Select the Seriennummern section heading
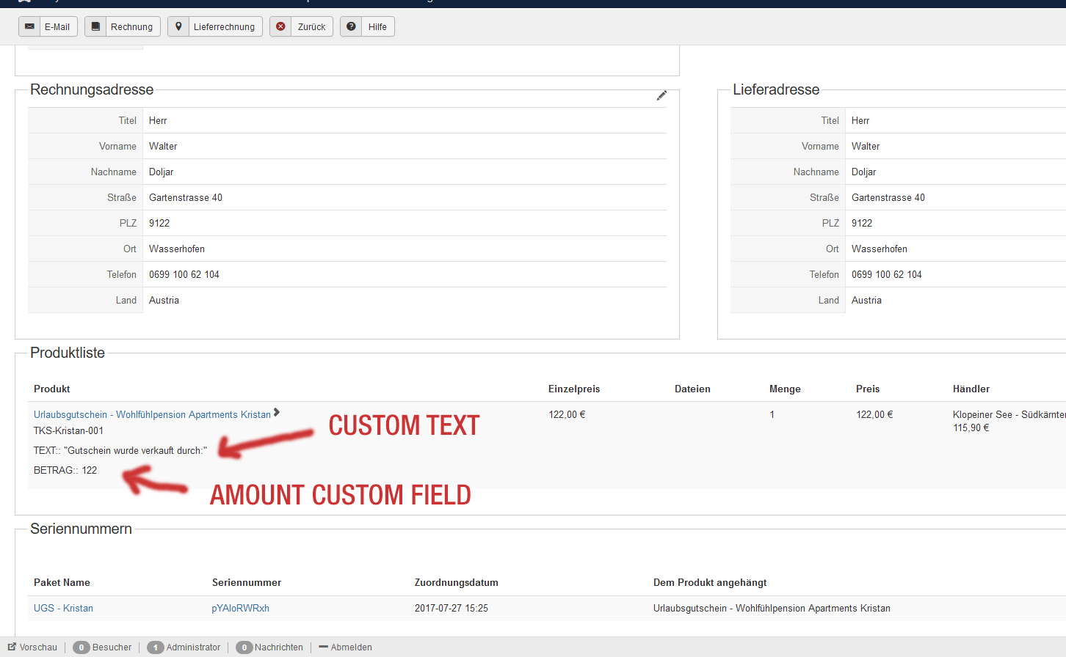 tap(81, 529)
